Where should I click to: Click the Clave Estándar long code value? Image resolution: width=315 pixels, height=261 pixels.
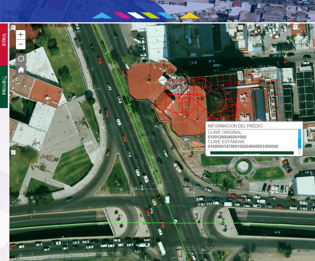pyautogui.click(x=243, y=146)
